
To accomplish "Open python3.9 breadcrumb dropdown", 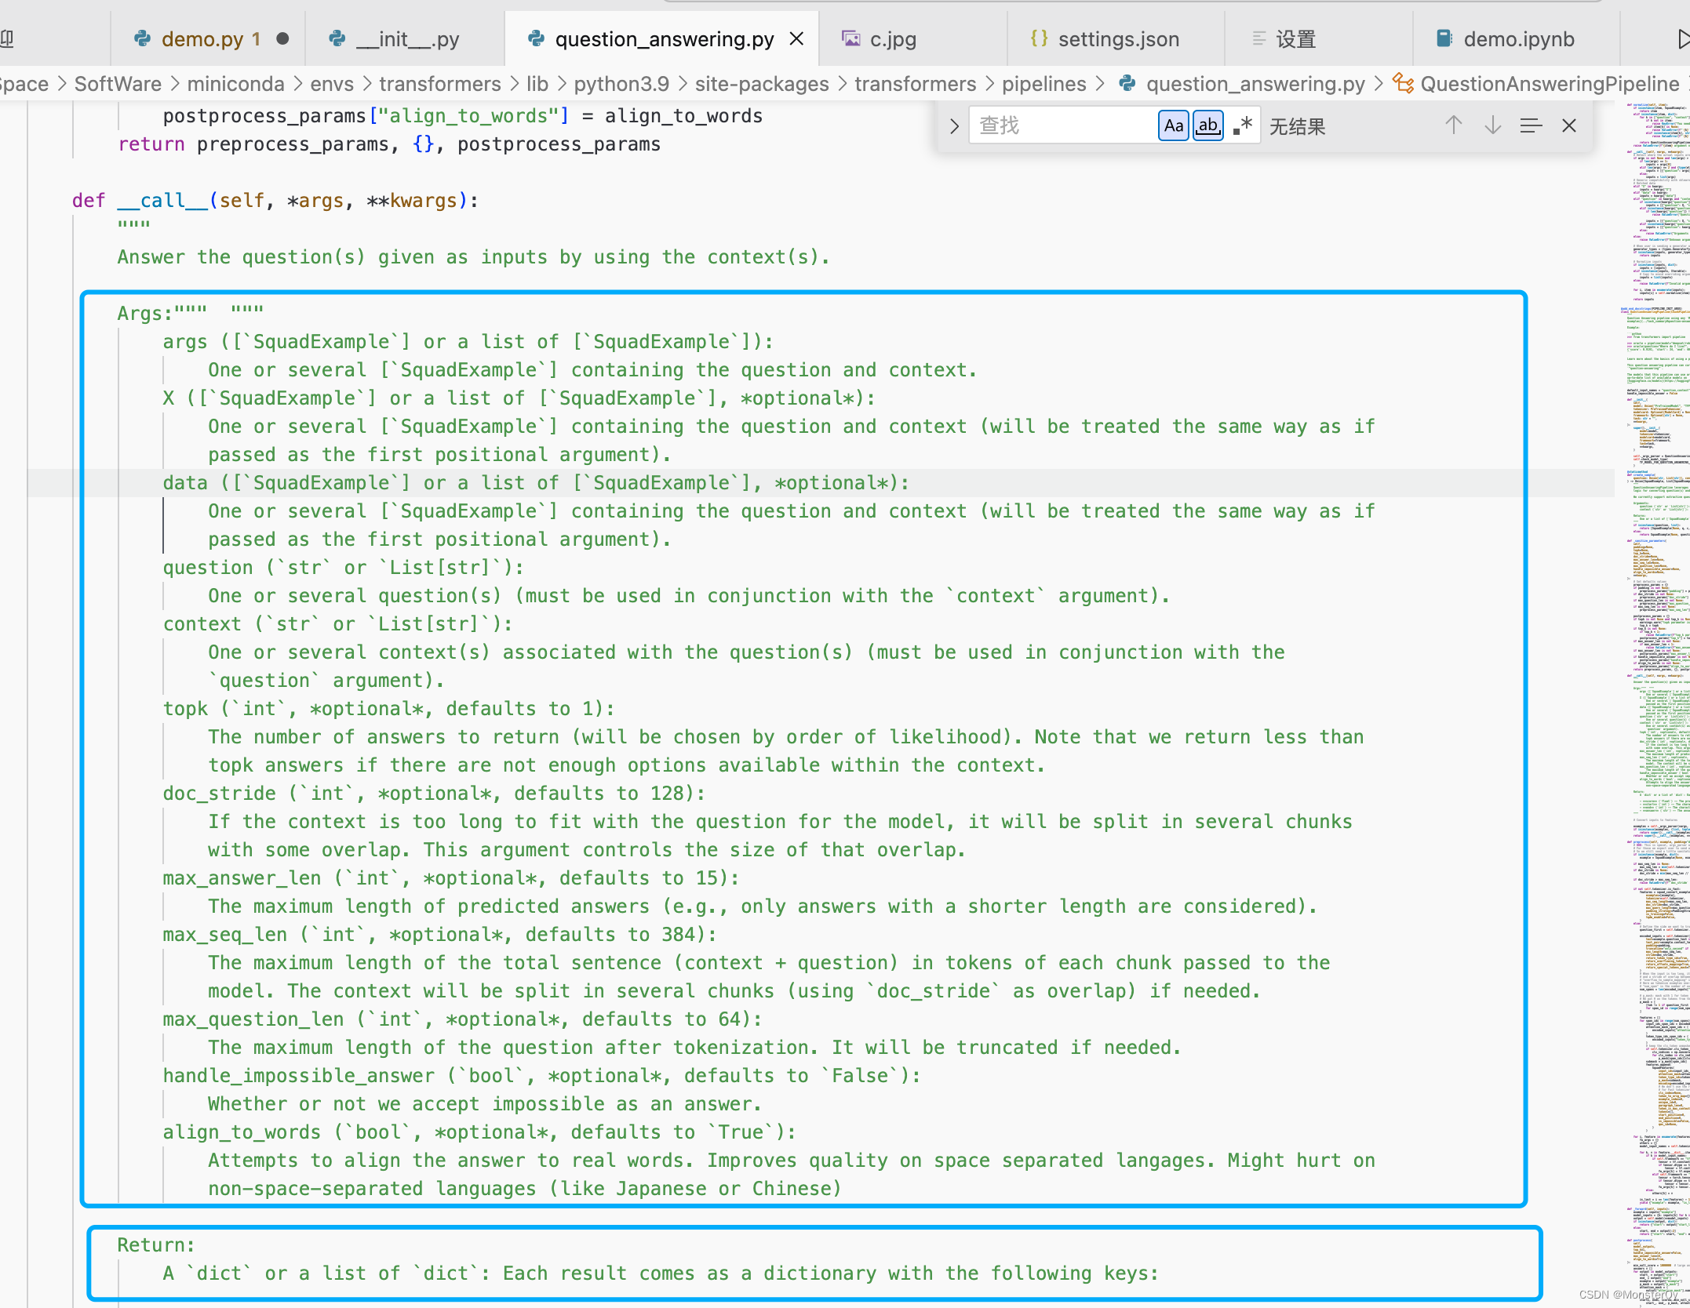I will click(x=621, y=84).
